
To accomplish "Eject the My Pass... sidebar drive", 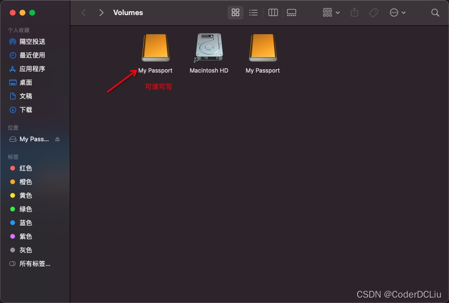I will click(58, 139).
